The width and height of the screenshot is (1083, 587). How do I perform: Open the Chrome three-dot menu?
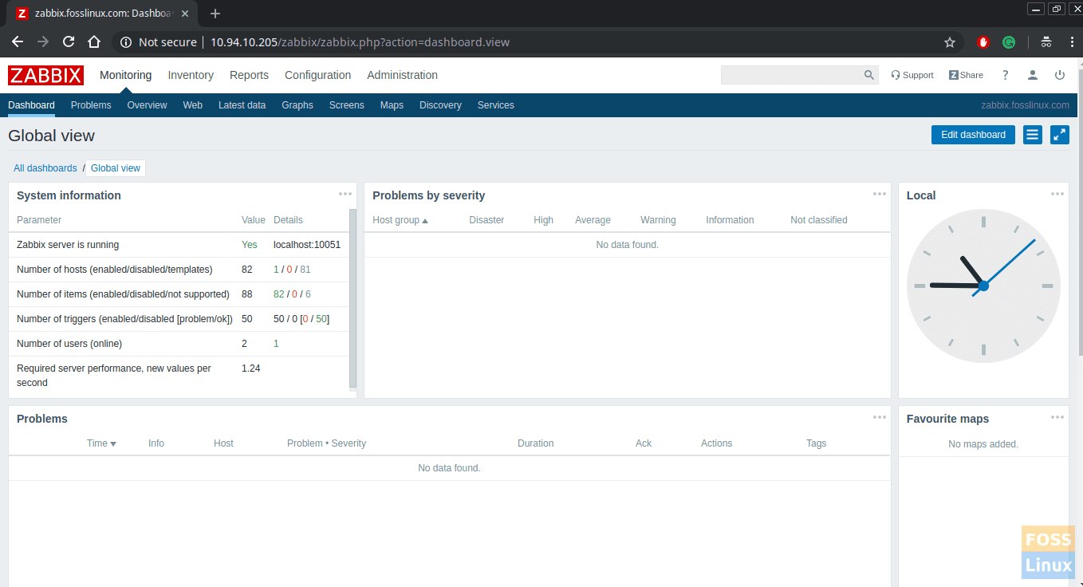(1072, 42)
